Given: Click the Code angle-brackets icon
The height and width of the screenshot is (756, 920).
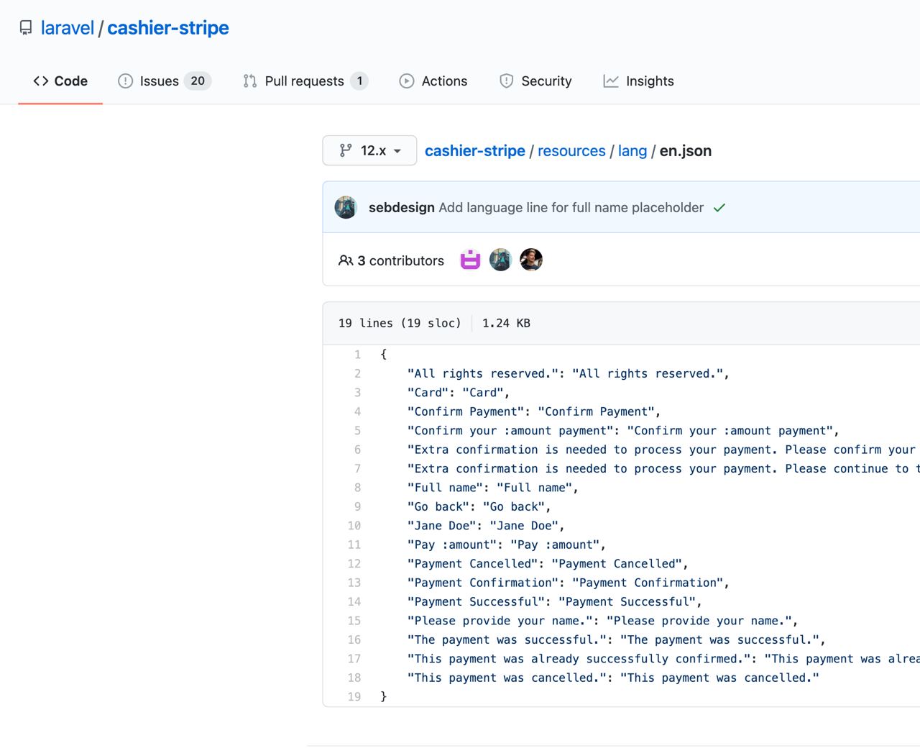Looking at the screenshot, I should click(41, 81).
